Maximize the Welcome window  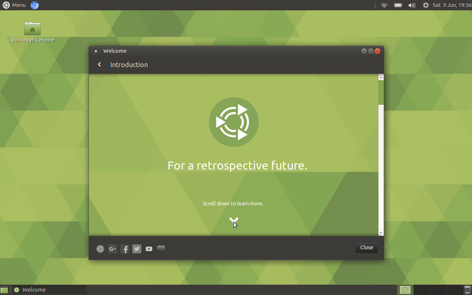click(371, 51)
